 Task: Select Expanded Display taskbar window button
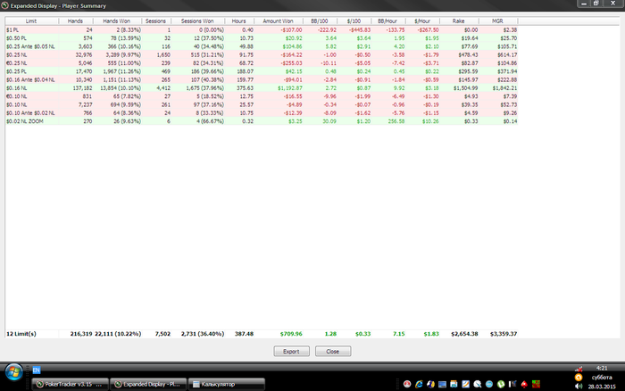click(x=148, y=384)
